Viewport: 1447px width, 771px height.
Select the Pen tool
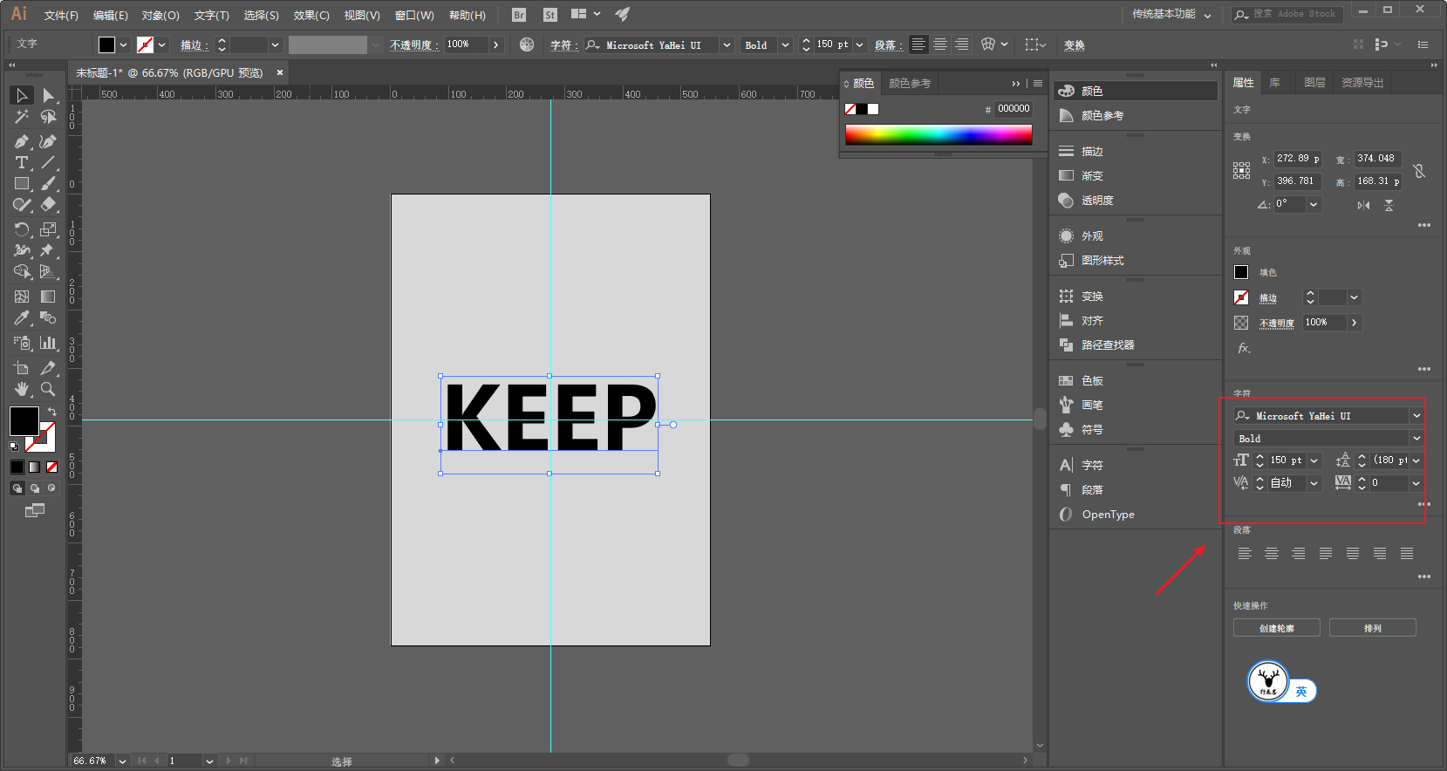(x=22, y=140)
